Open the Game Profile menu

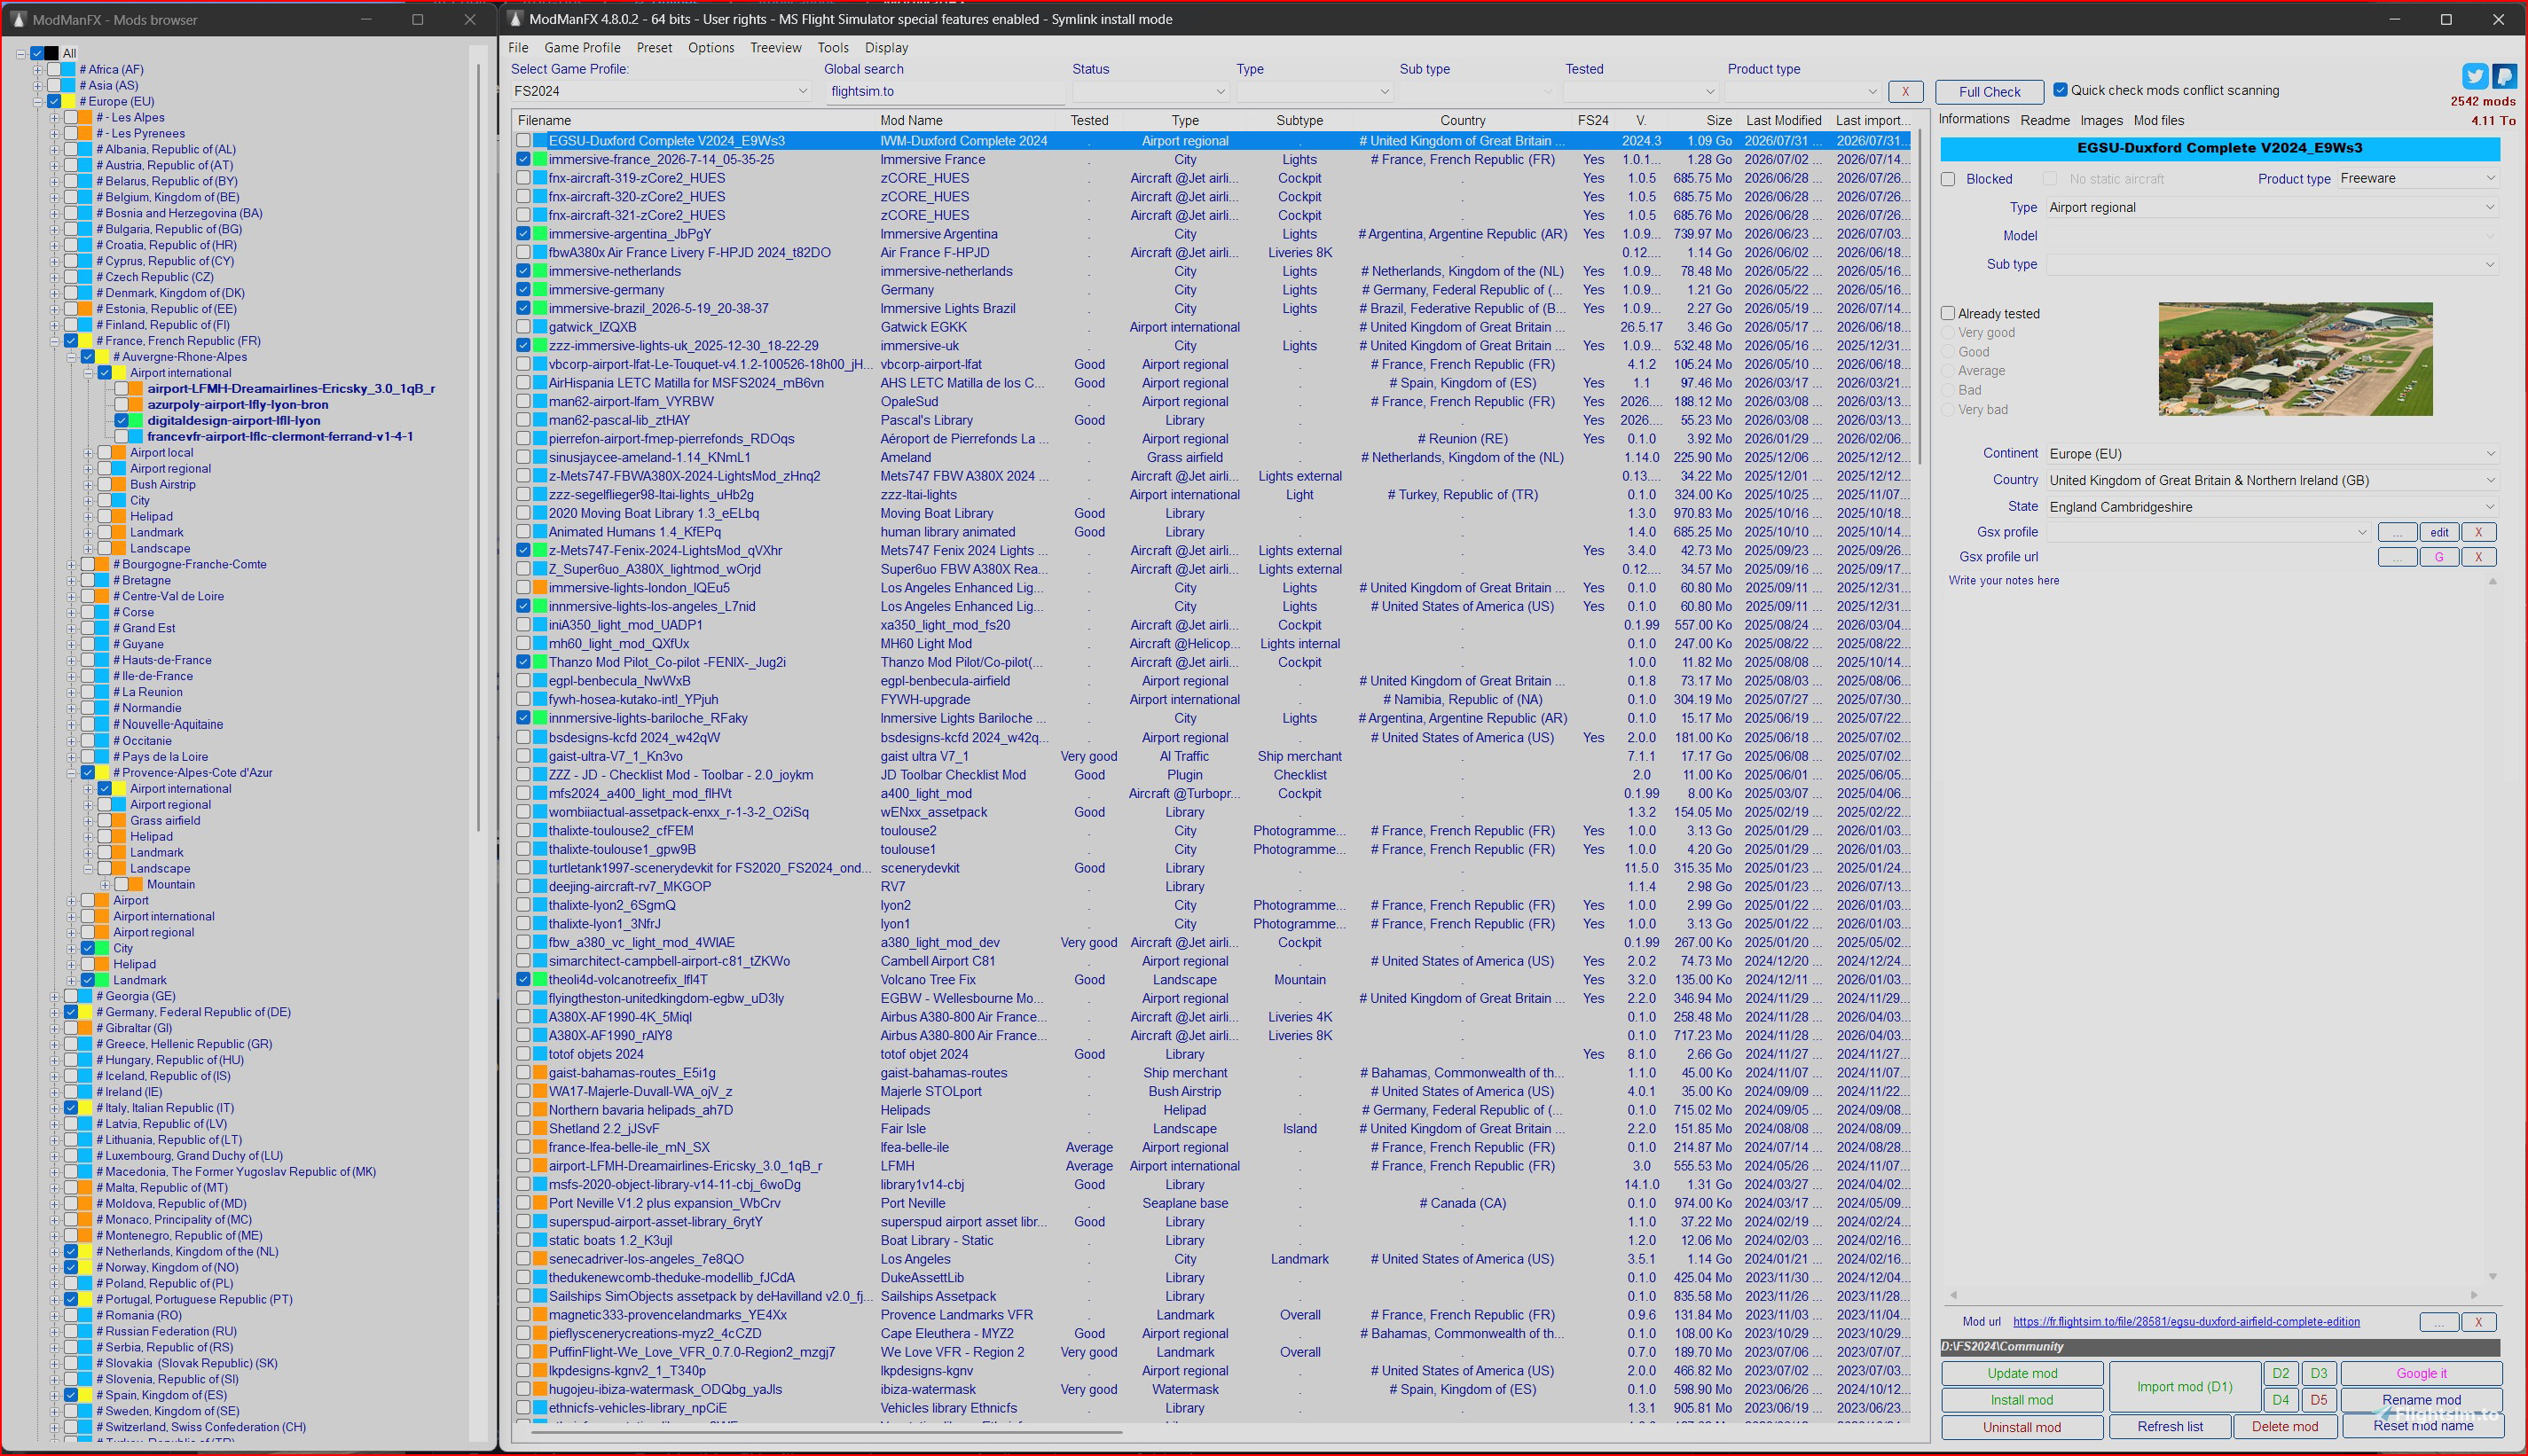coord(582,47)
